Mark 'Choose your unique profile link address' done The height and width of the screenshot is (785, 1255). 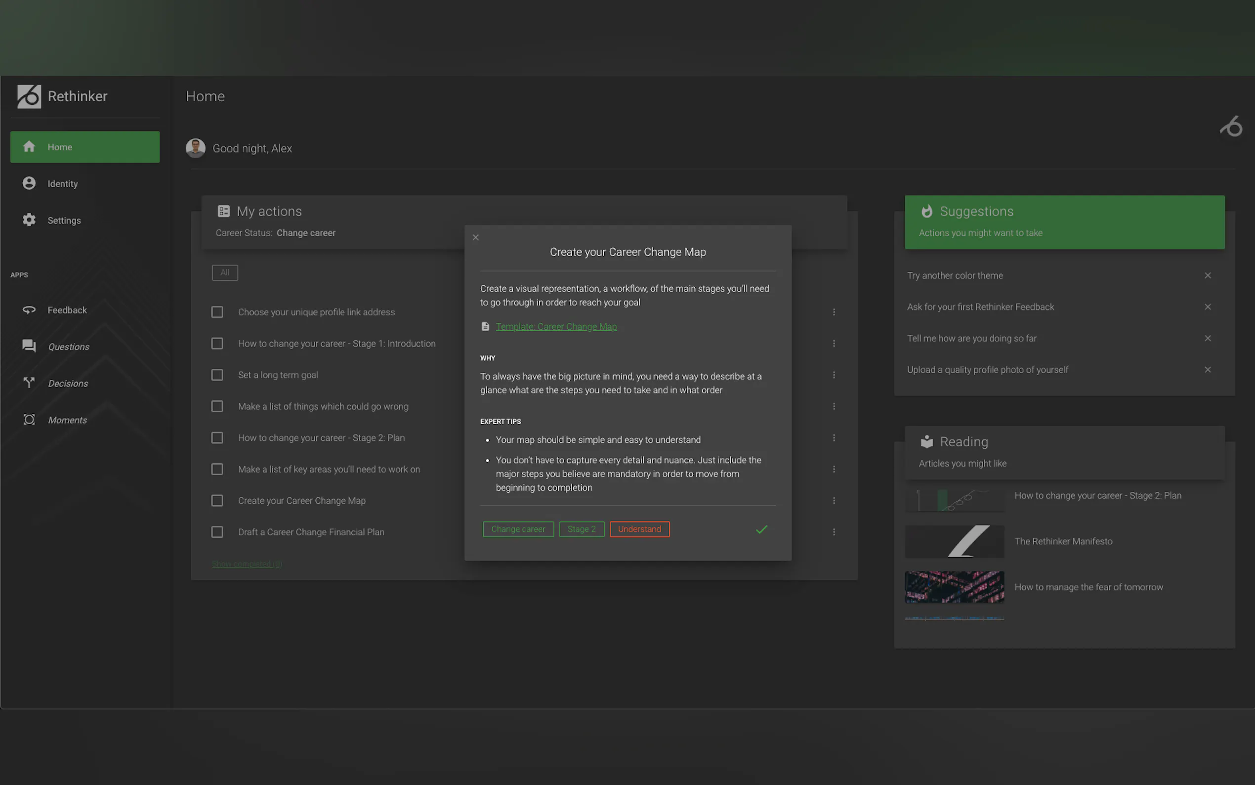217,312
